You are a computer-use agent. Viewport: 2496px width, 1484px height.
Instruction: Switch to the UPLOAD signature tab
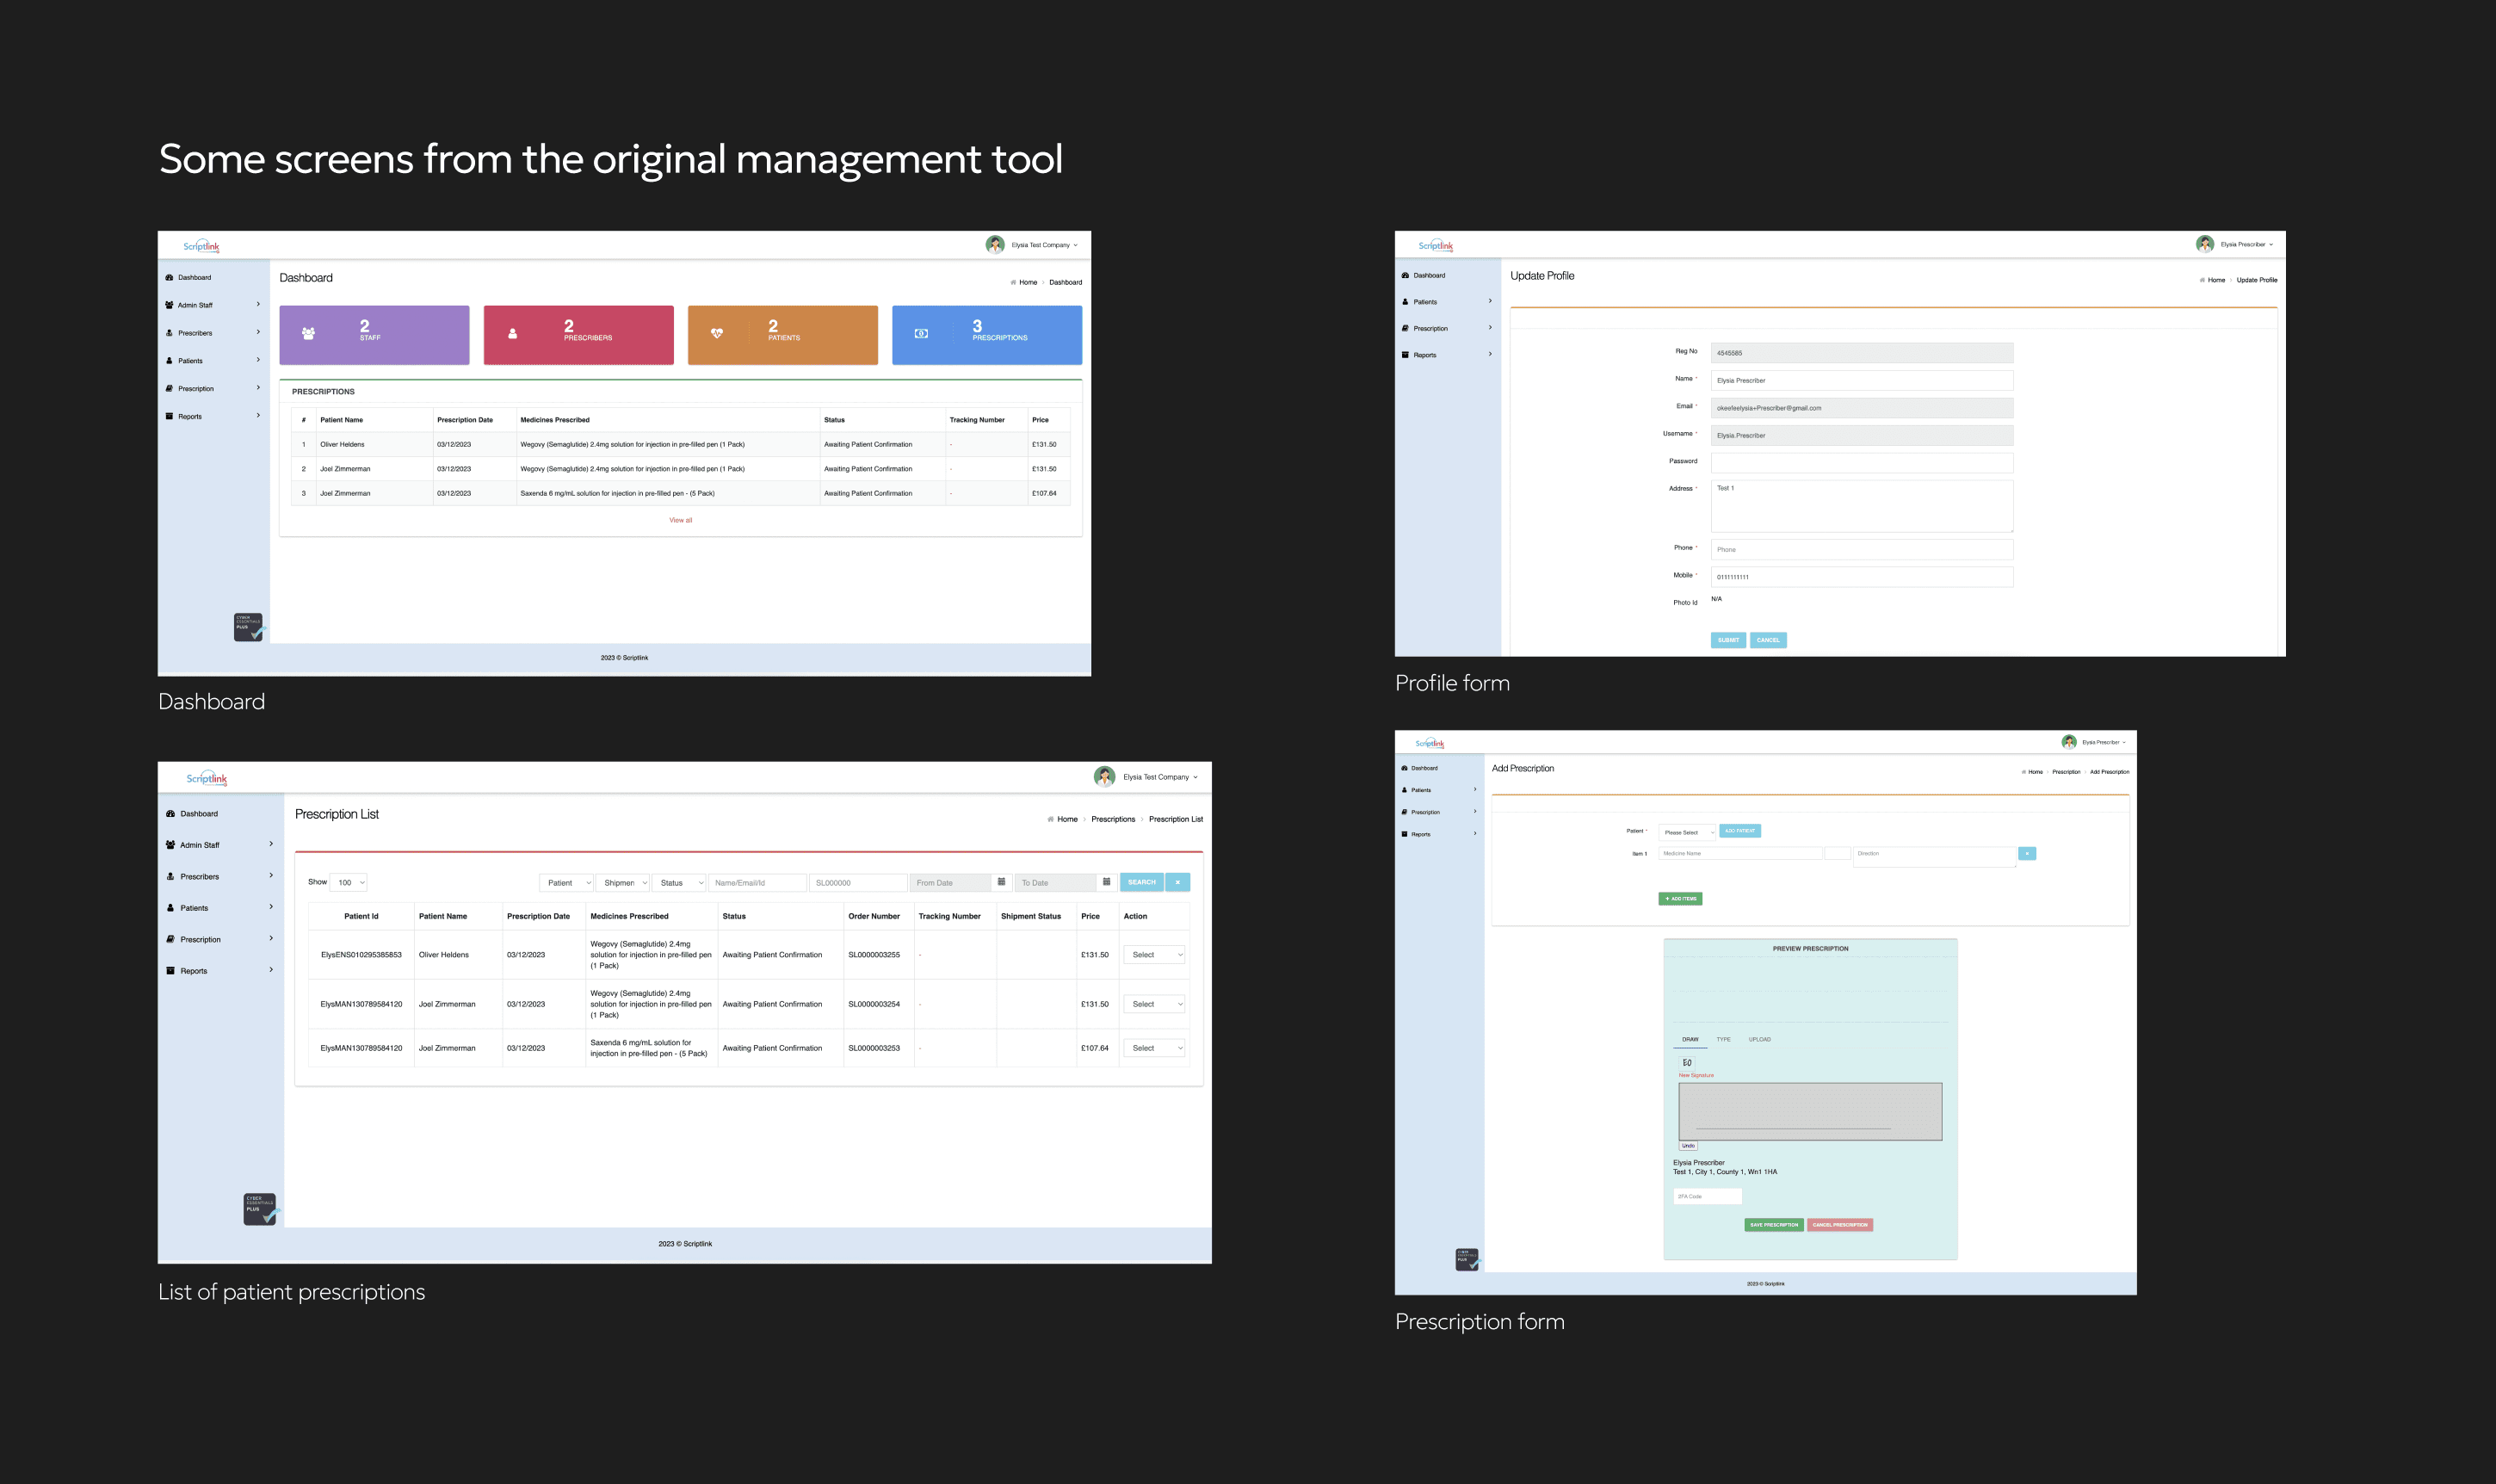click(x=1758, y=1039)
